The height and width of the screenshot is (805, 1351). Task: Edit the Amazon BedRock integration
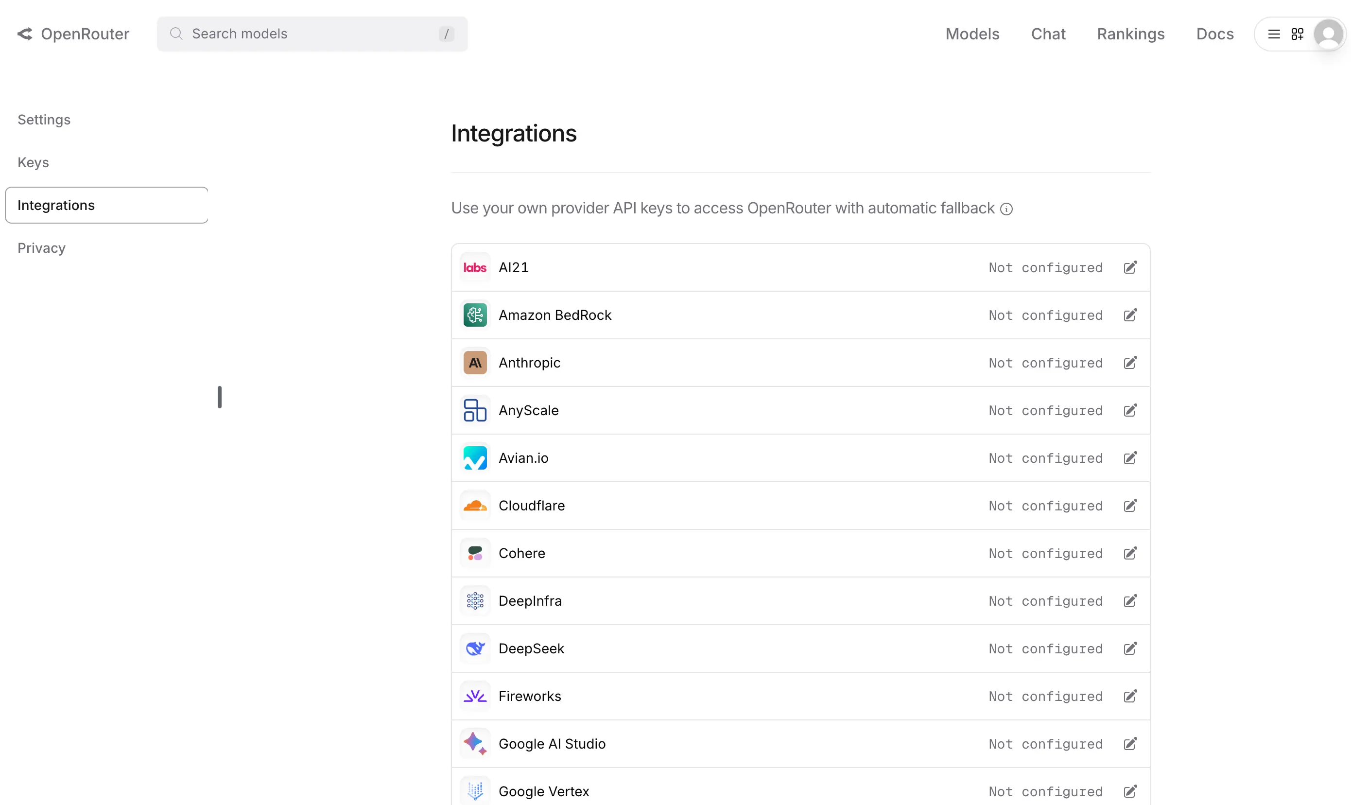(x=1130, y=315)
